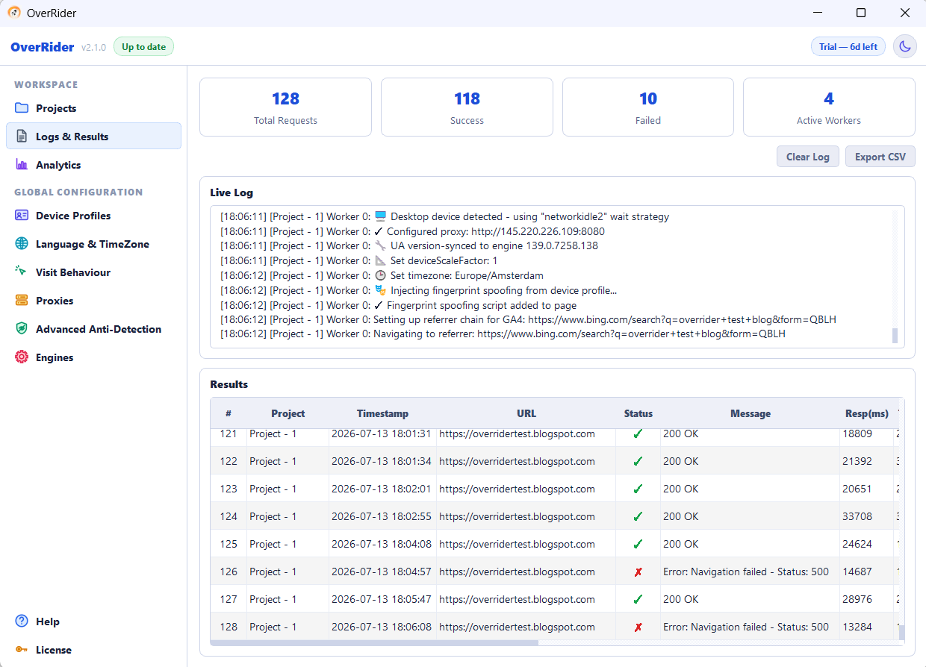Click the Language & TimeZone globe icon
This screenshot has width=926, height=667.
point(22,244)
